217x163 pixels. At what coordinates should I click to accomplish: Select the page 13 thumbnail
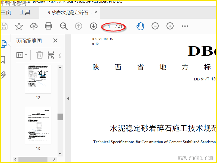(x=38, y=126)
